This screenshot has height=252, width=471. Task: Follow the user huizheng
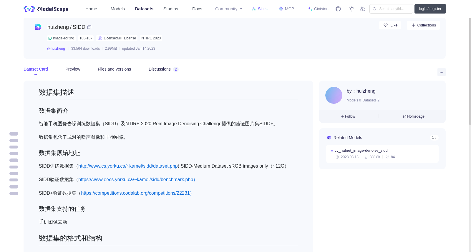(x=348, y=116)
